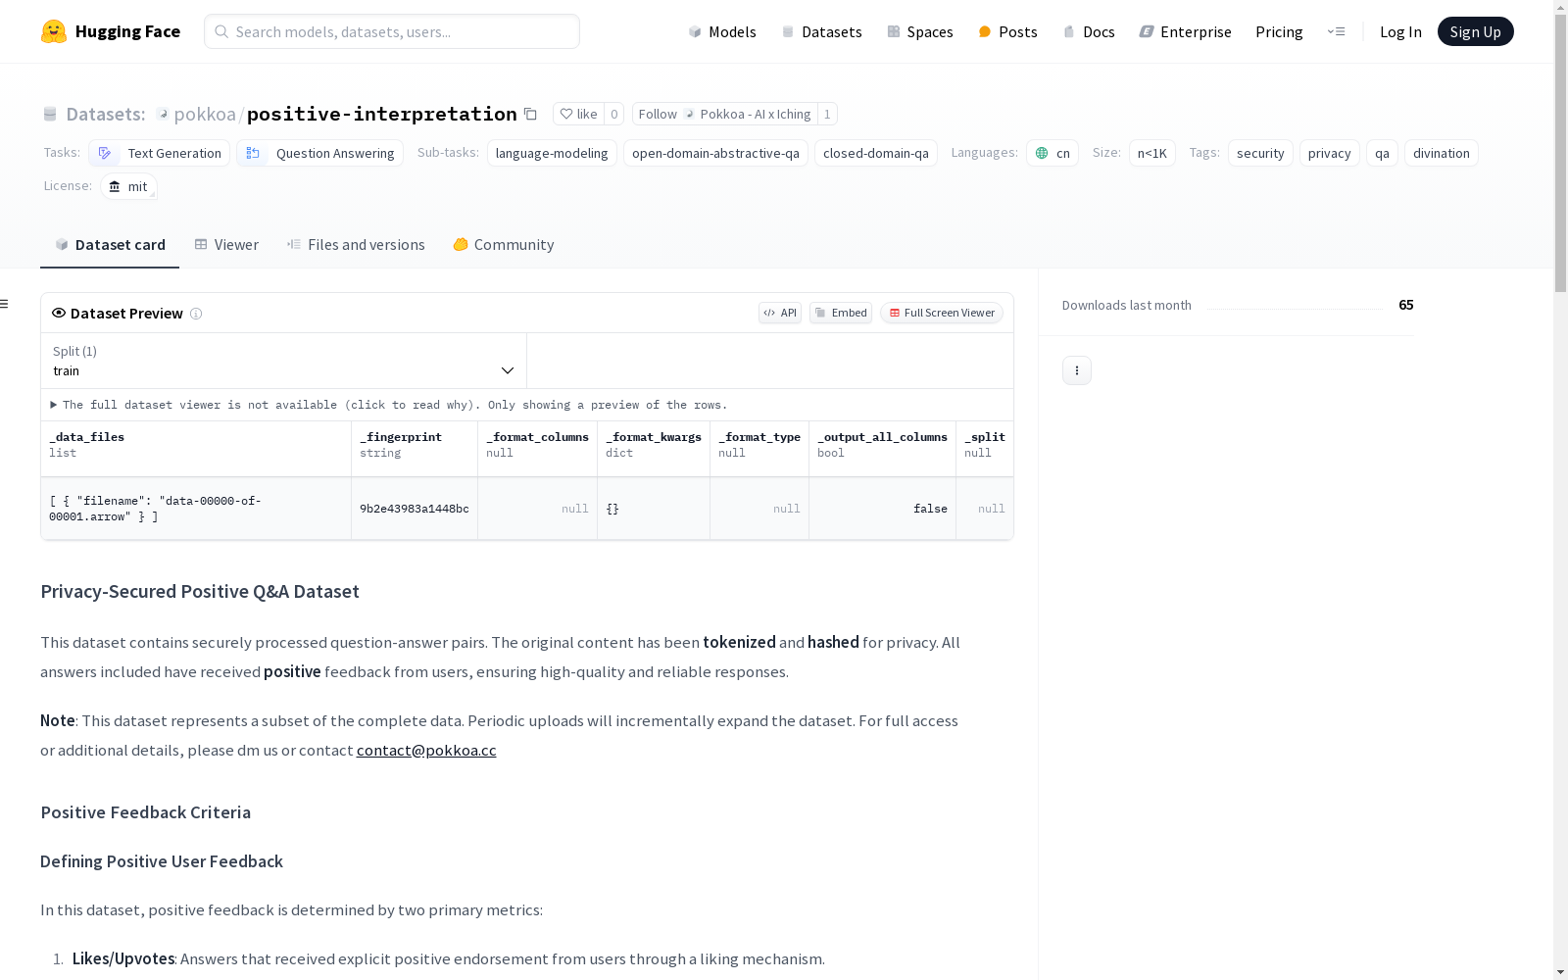Open the Pricing page
Screen dimensions: 1568x980
tap(1279, 31)
